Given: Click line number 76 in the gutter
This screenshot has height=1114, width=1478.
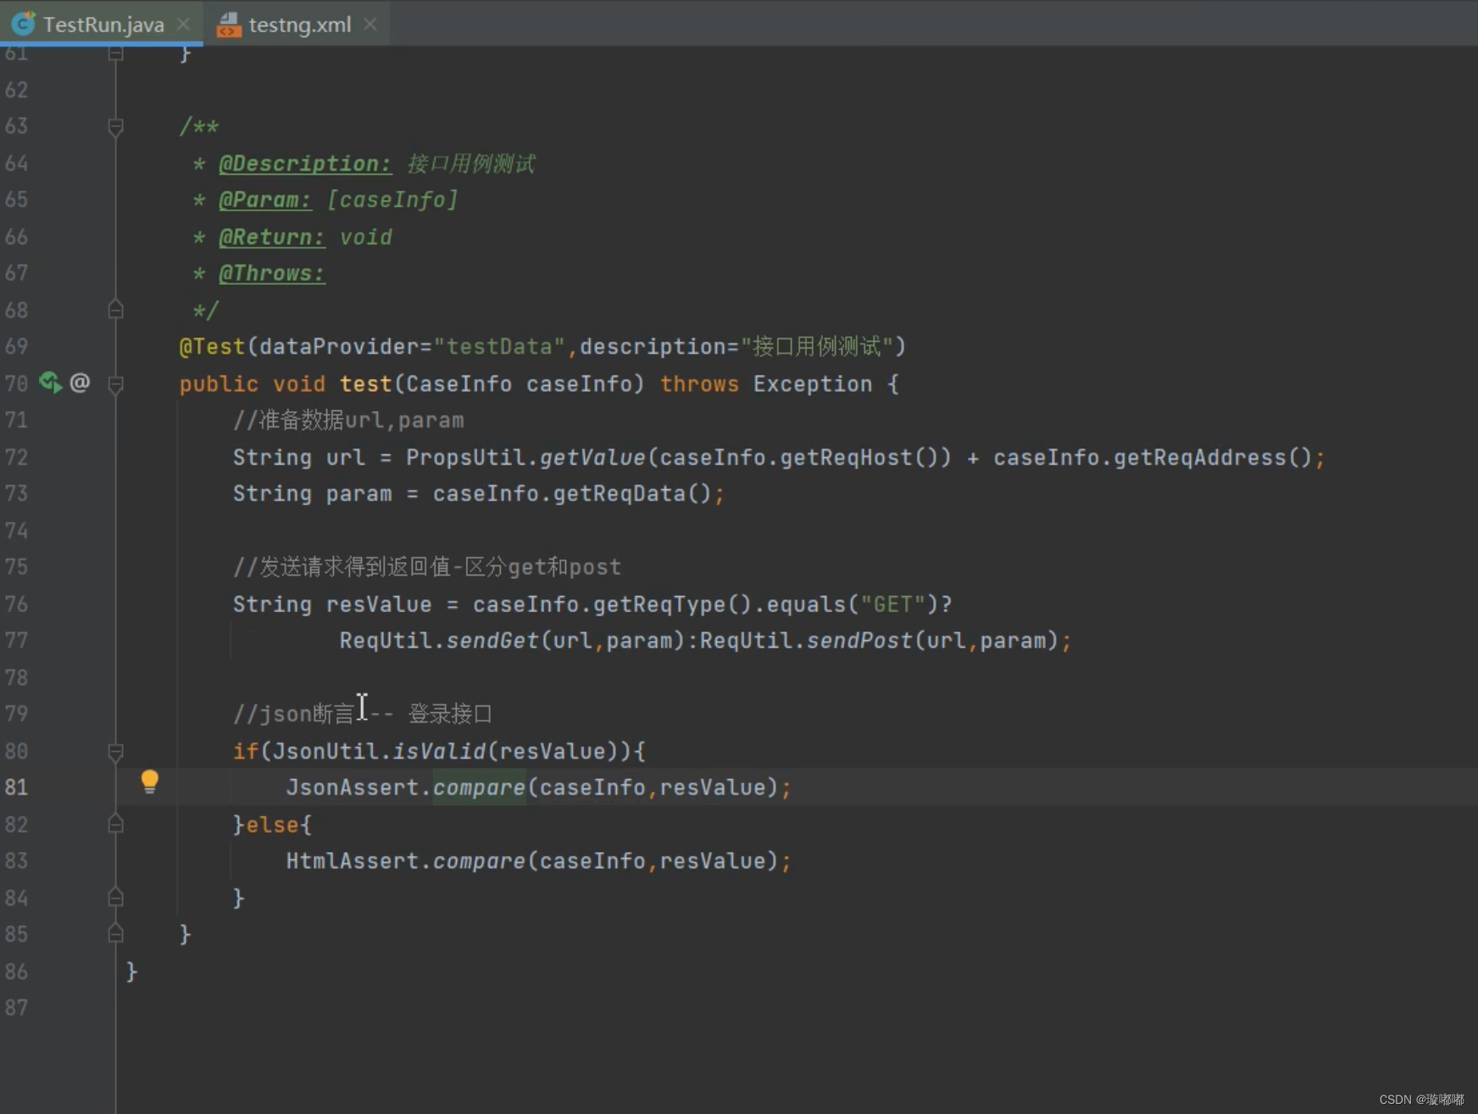Looking at the screenshot, I should click(16, 604).
